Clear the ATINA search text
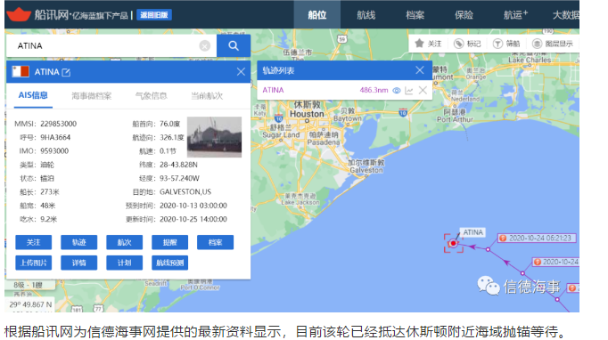Screen dimensions: 608x340 (x=205, y=46)
